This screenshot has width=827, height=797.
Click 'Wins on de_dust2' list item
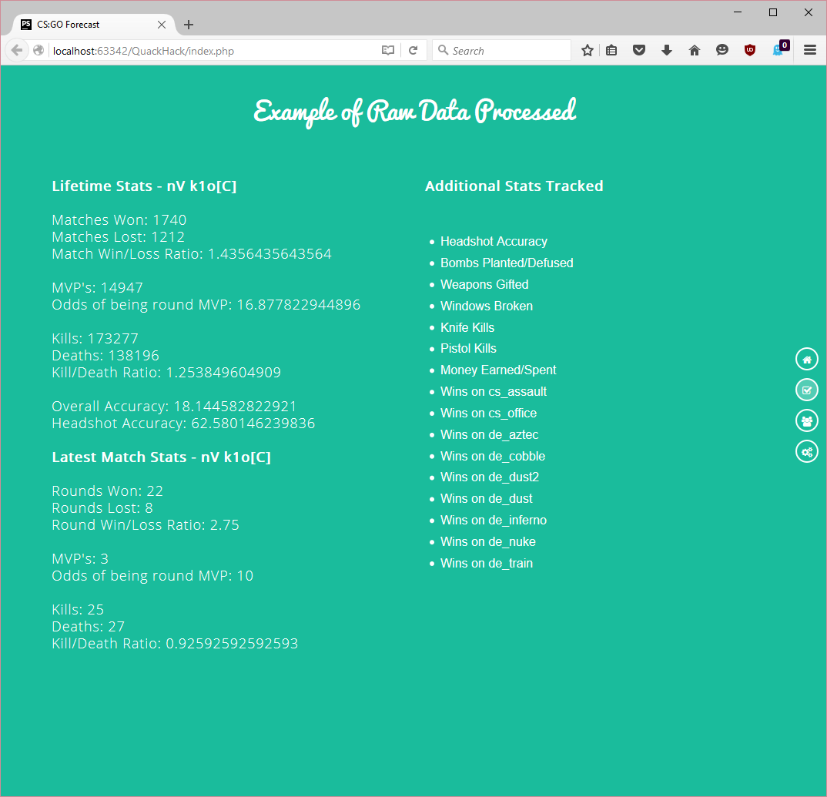490,477
